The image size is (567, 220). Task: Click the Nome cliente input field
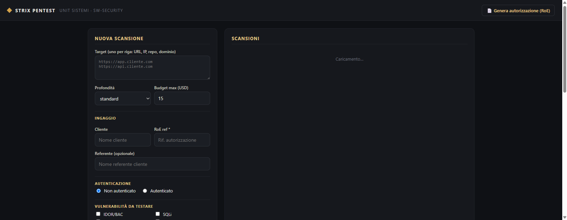pos(123,140)
